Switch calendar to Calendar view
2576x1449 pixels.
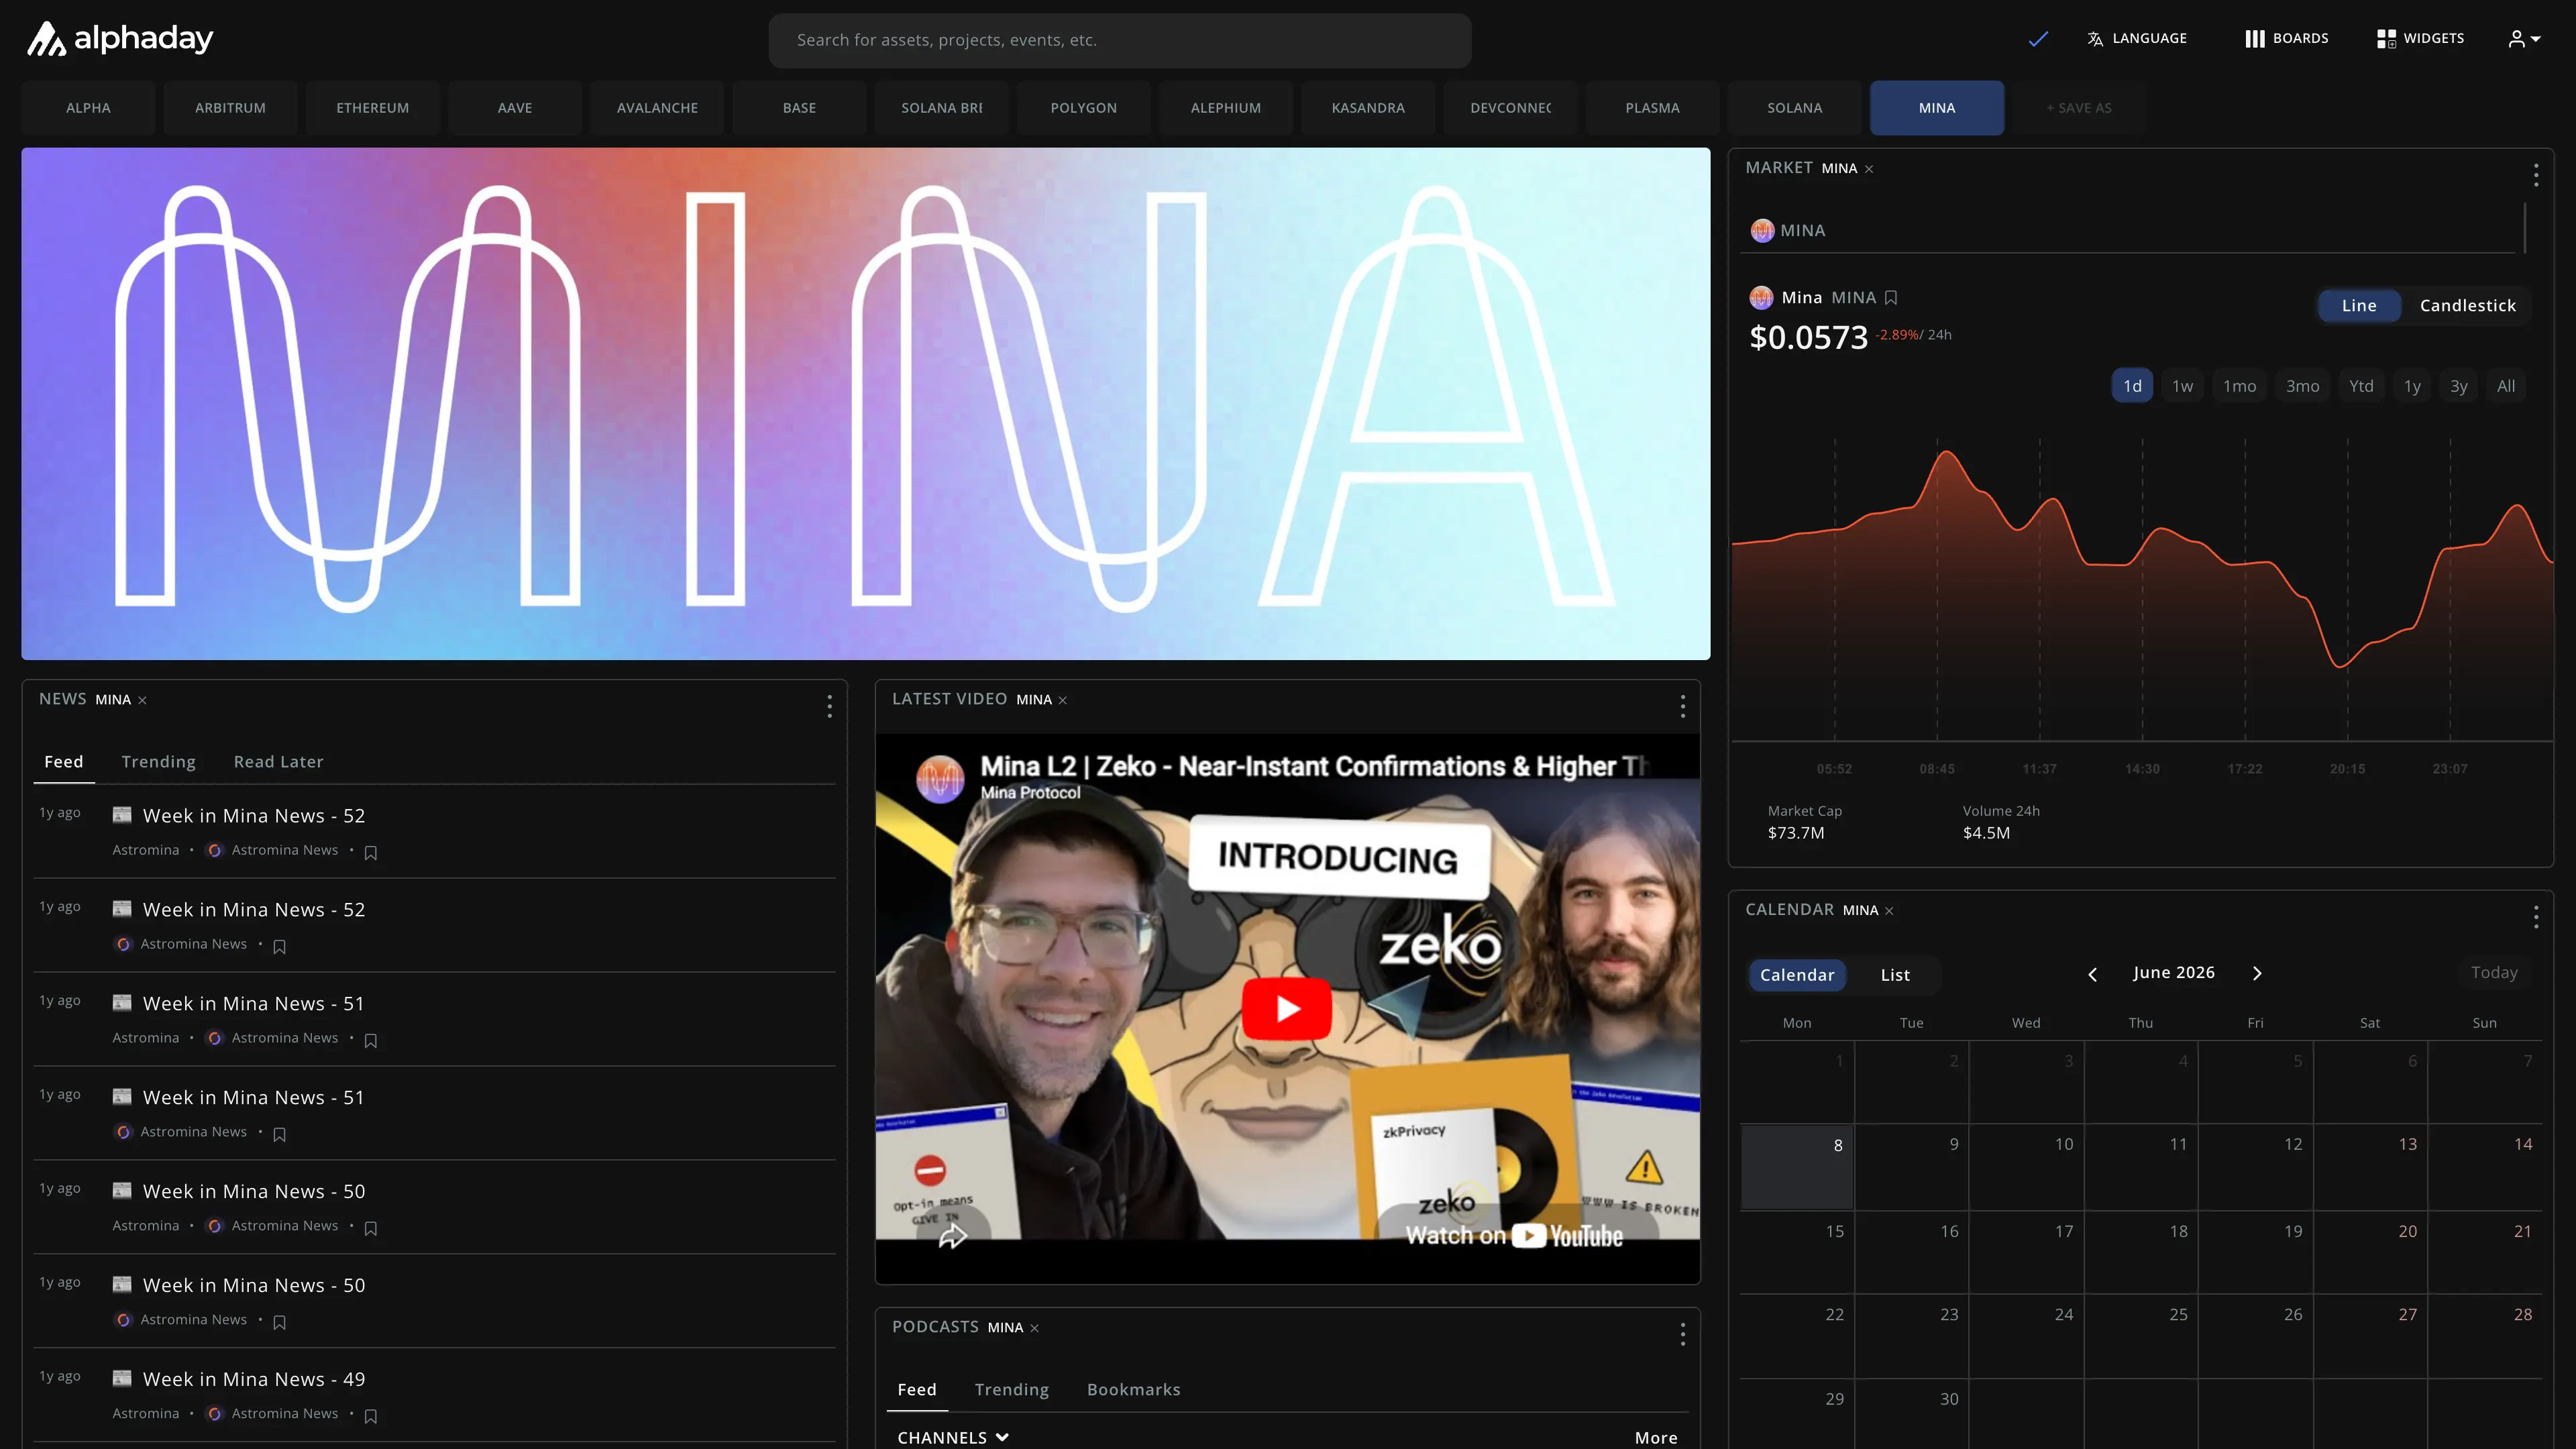1797,975
